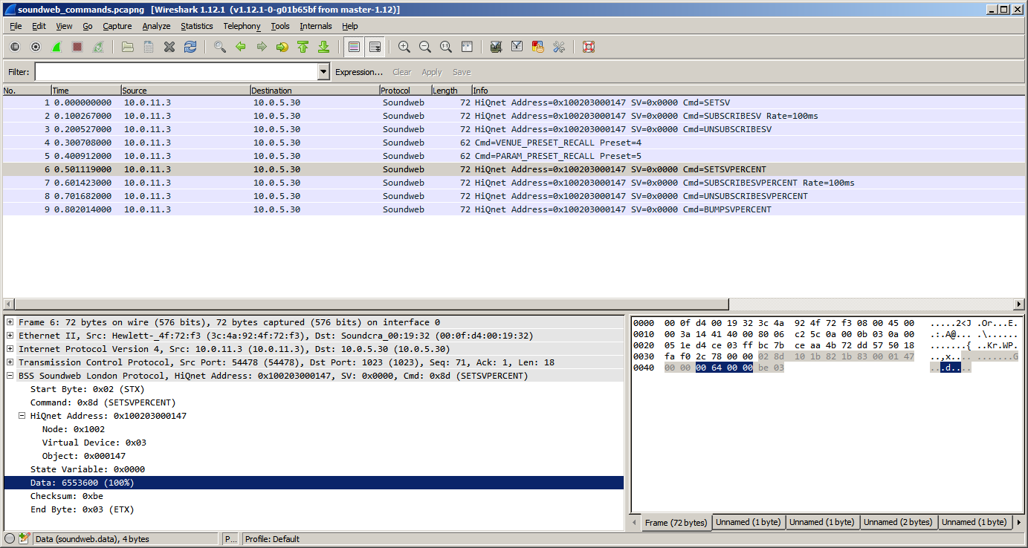Focus the display Filter input field
Viewport: 1028px width, 548px height.
pyautogui.click(x=176, y=72)
